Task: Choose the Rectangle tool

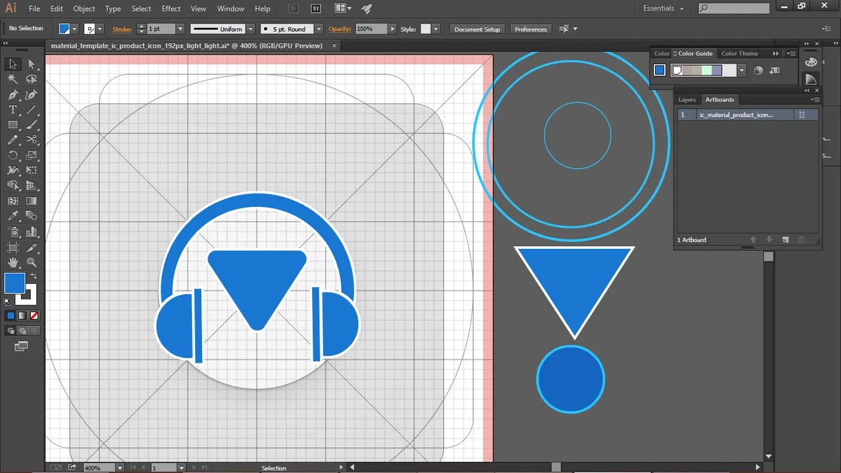Action: pos(12,125)
